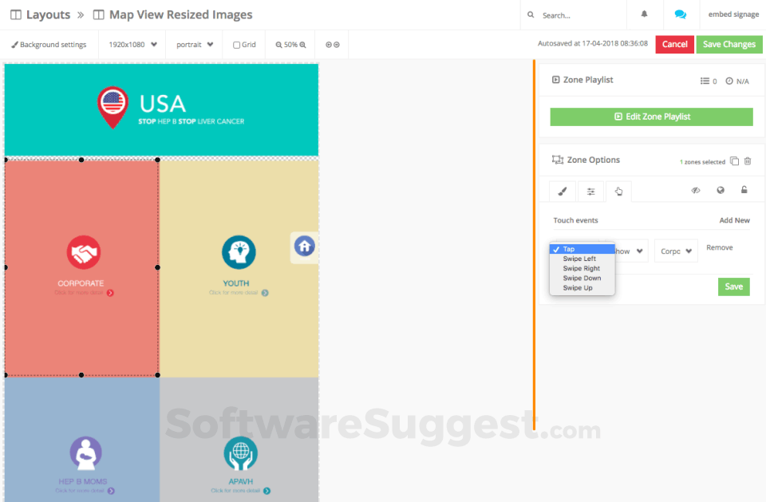The height and width of the screenshot is (502, 766).
Task: Open the notifications bell icon
Action: click(644, 14)
